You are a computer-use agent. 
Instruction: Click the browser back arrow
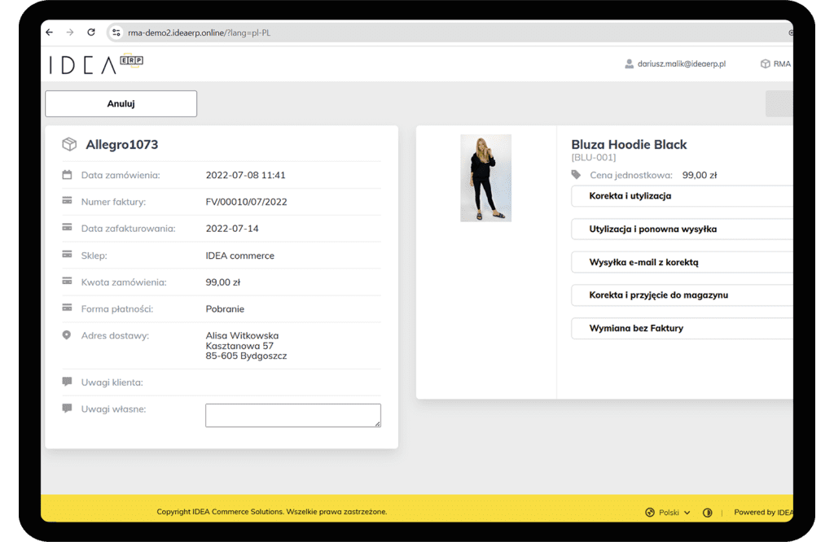pyautogui.click(x=50, y=33)
